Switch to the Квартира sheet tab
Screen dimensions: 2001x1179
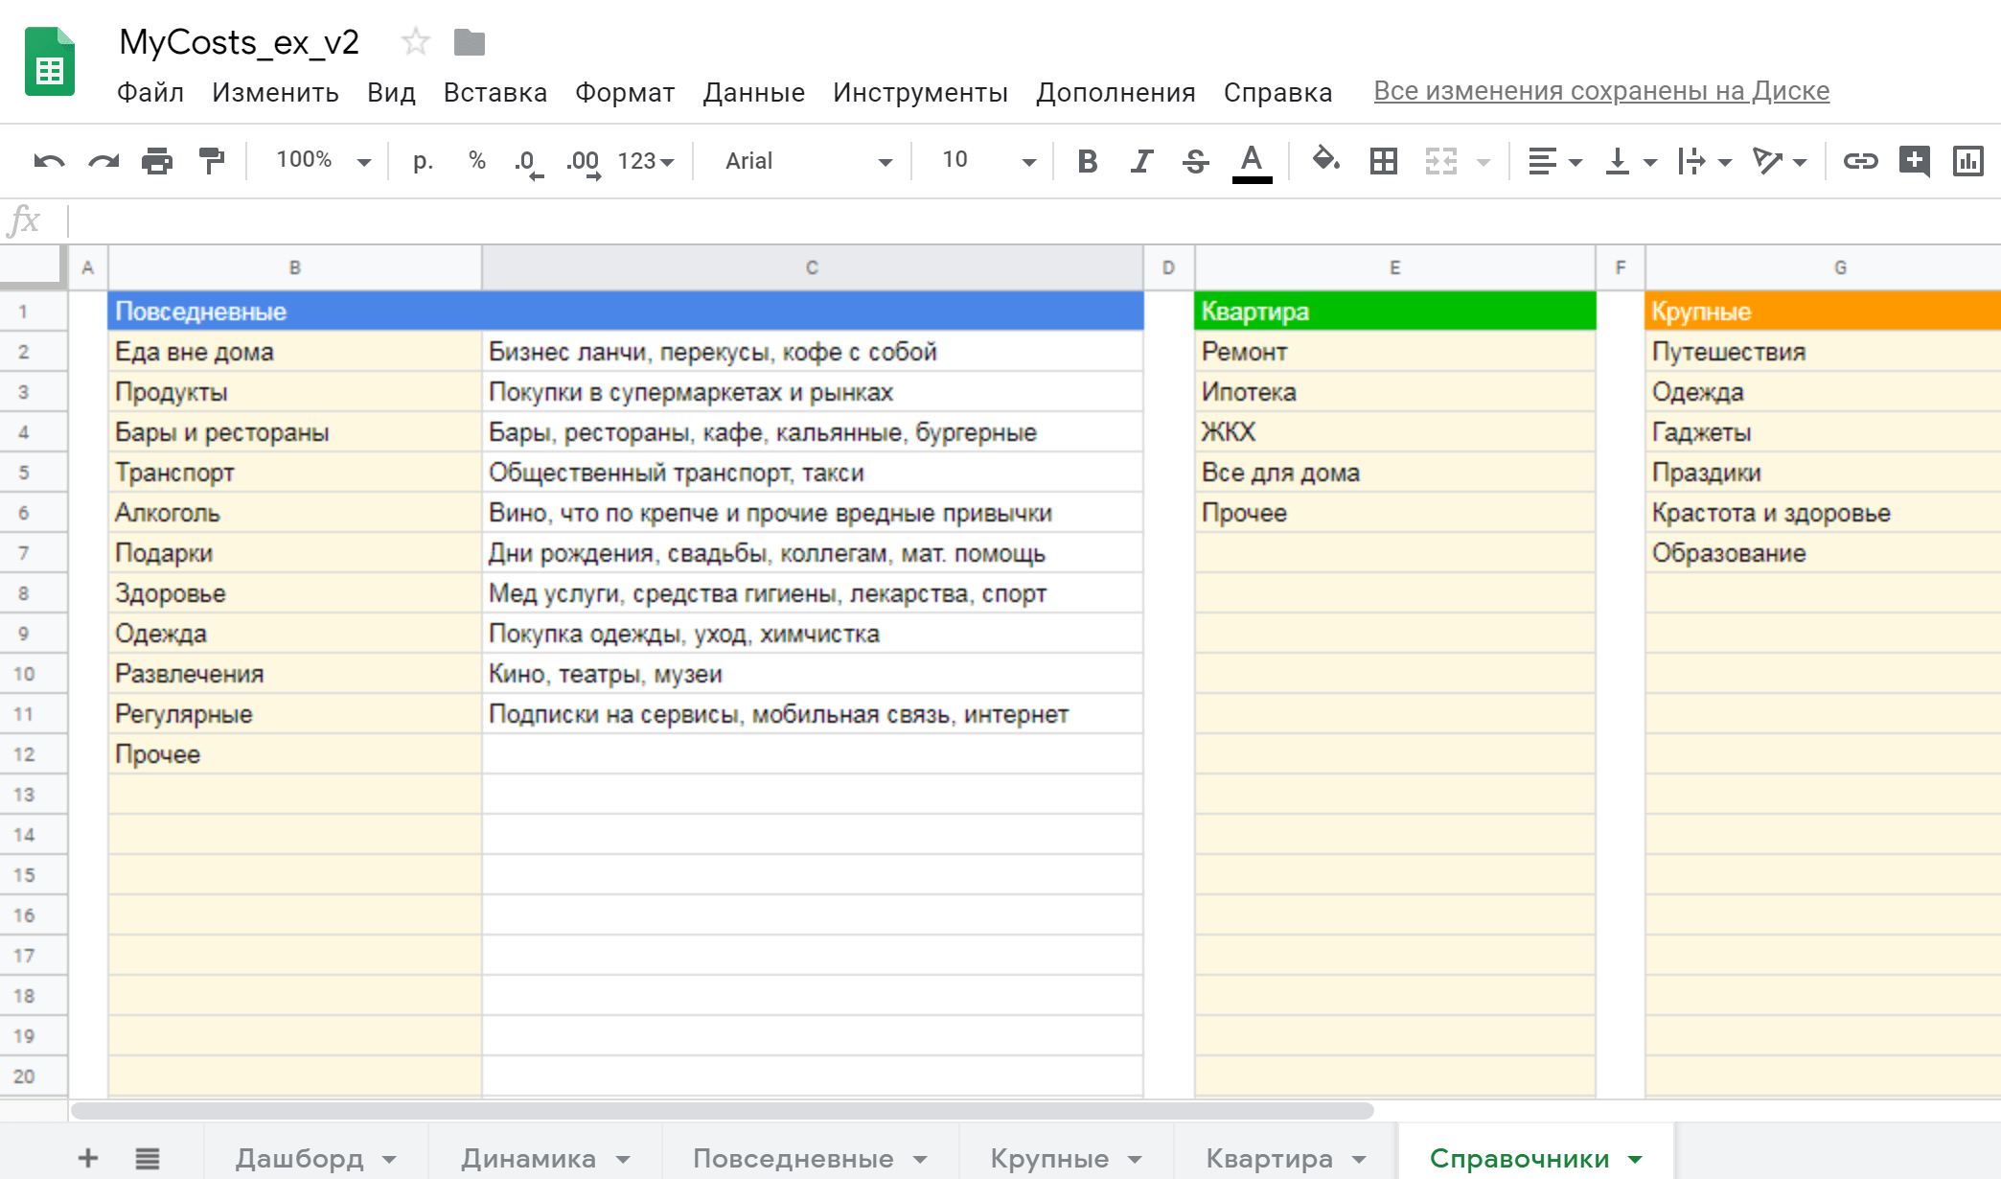[1269, 1158]
